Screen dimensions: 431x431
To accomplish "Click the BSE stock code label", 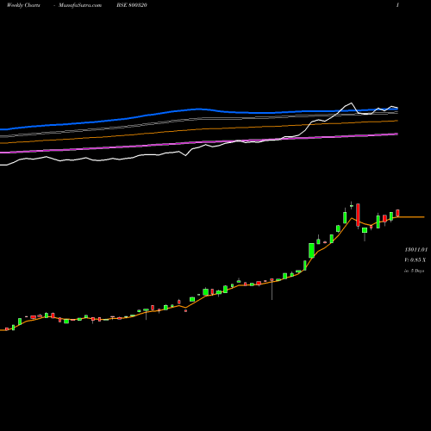I will tap(132, 5).
